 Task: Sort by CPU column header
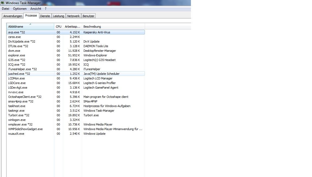(58, 27)
